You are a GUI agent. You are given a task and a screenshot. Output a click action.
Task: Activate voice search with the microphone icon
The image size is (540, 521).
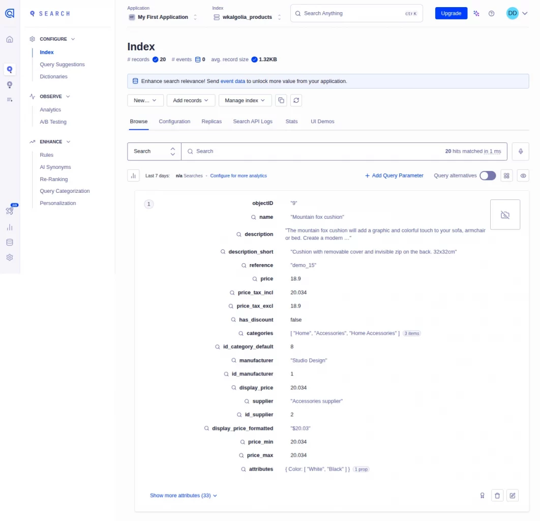click(x=520, y=151)
